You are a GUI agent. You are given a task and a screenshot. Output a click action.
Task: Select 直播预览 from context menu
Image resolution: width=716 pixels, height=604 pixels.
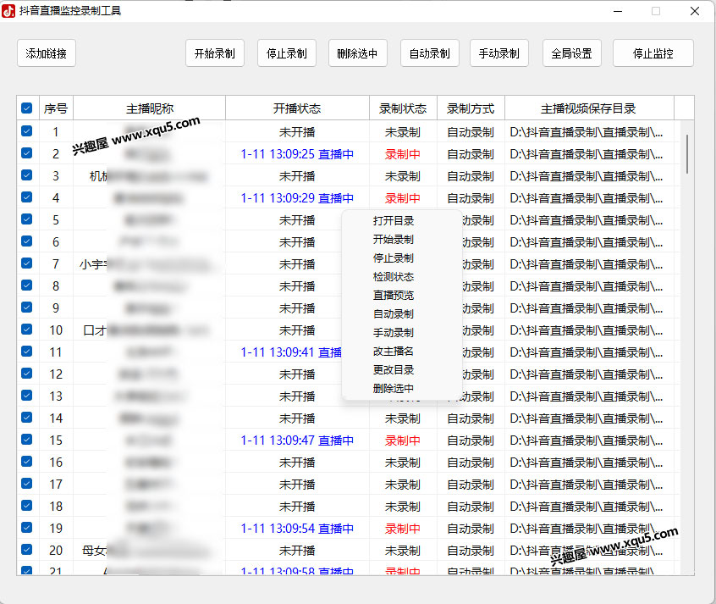(394, 296)
